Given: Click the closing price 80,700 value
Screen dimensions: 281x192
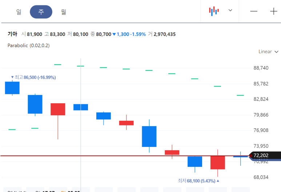Looking at the screenshot, I should (104, 34).
